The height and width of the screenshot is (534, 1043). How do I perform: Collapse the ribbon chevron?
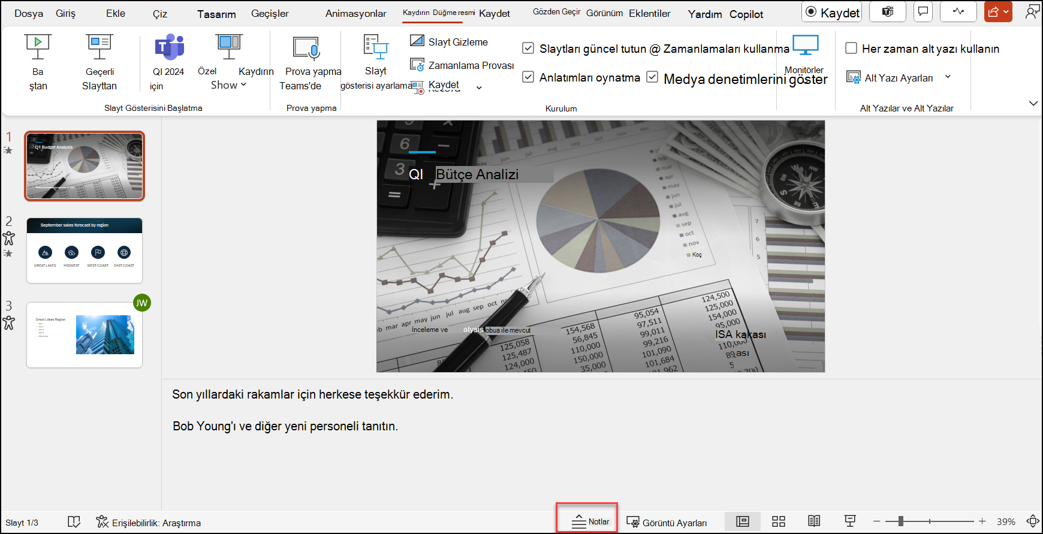coord(1033,103)
